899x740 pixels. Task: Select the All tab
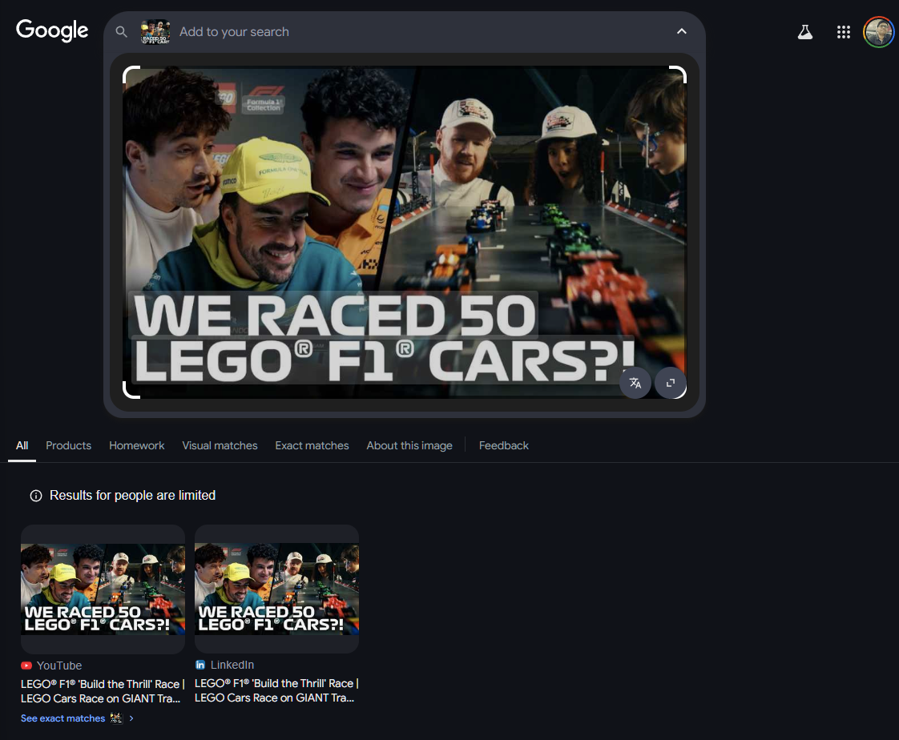pyautogui.click(x=22, y=445)
